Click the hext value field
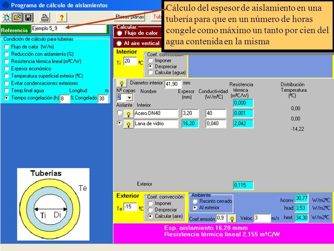334x251 pixels. [301, 218]
